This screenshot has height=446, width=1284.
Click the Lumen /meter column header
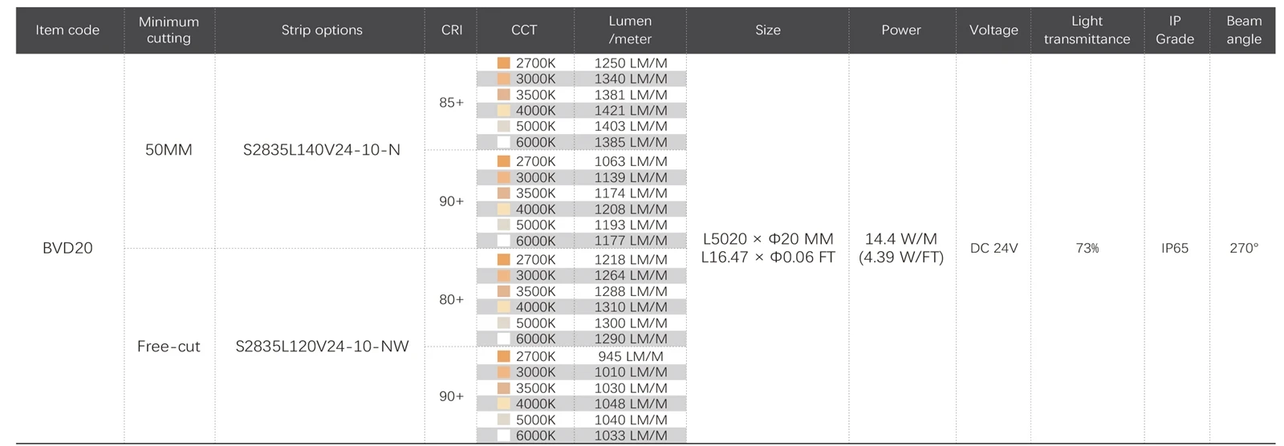coord(630,30)
